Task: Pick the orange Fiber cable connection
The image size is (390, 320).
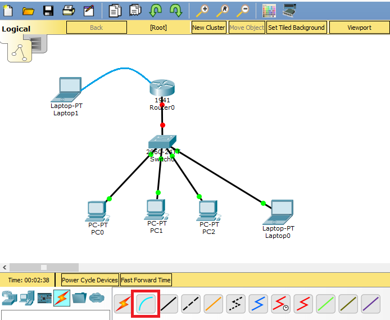Action: (x=214, y=304)
